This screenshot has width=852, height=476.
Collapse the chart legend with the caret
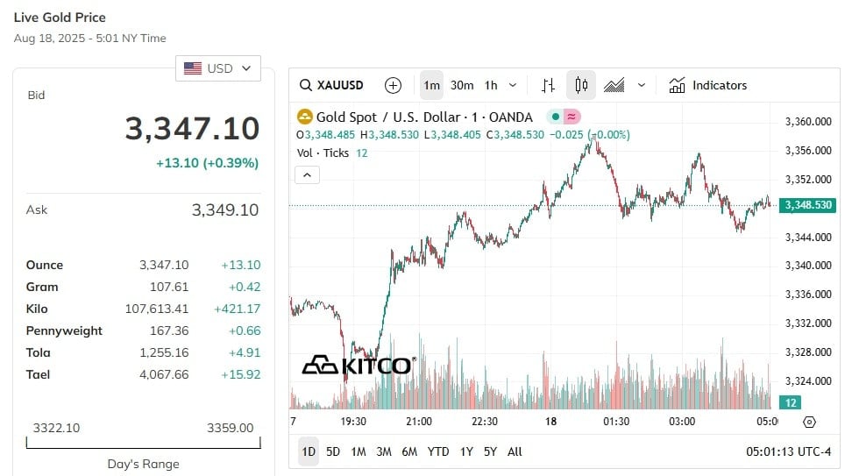click(307, 175)
